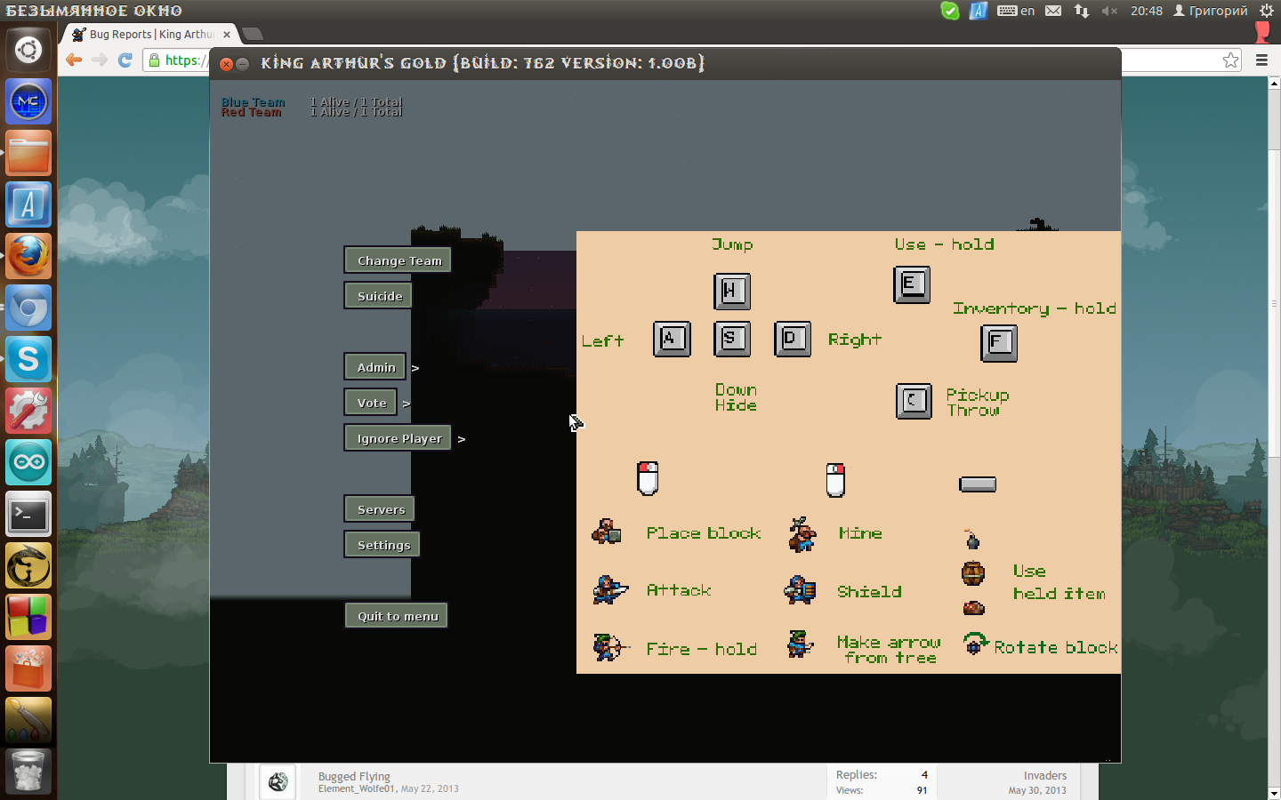1281x800 pixels.
Task: Click the mouse icon above Mine
Action: pyautogui.click(x=835, y=480)
